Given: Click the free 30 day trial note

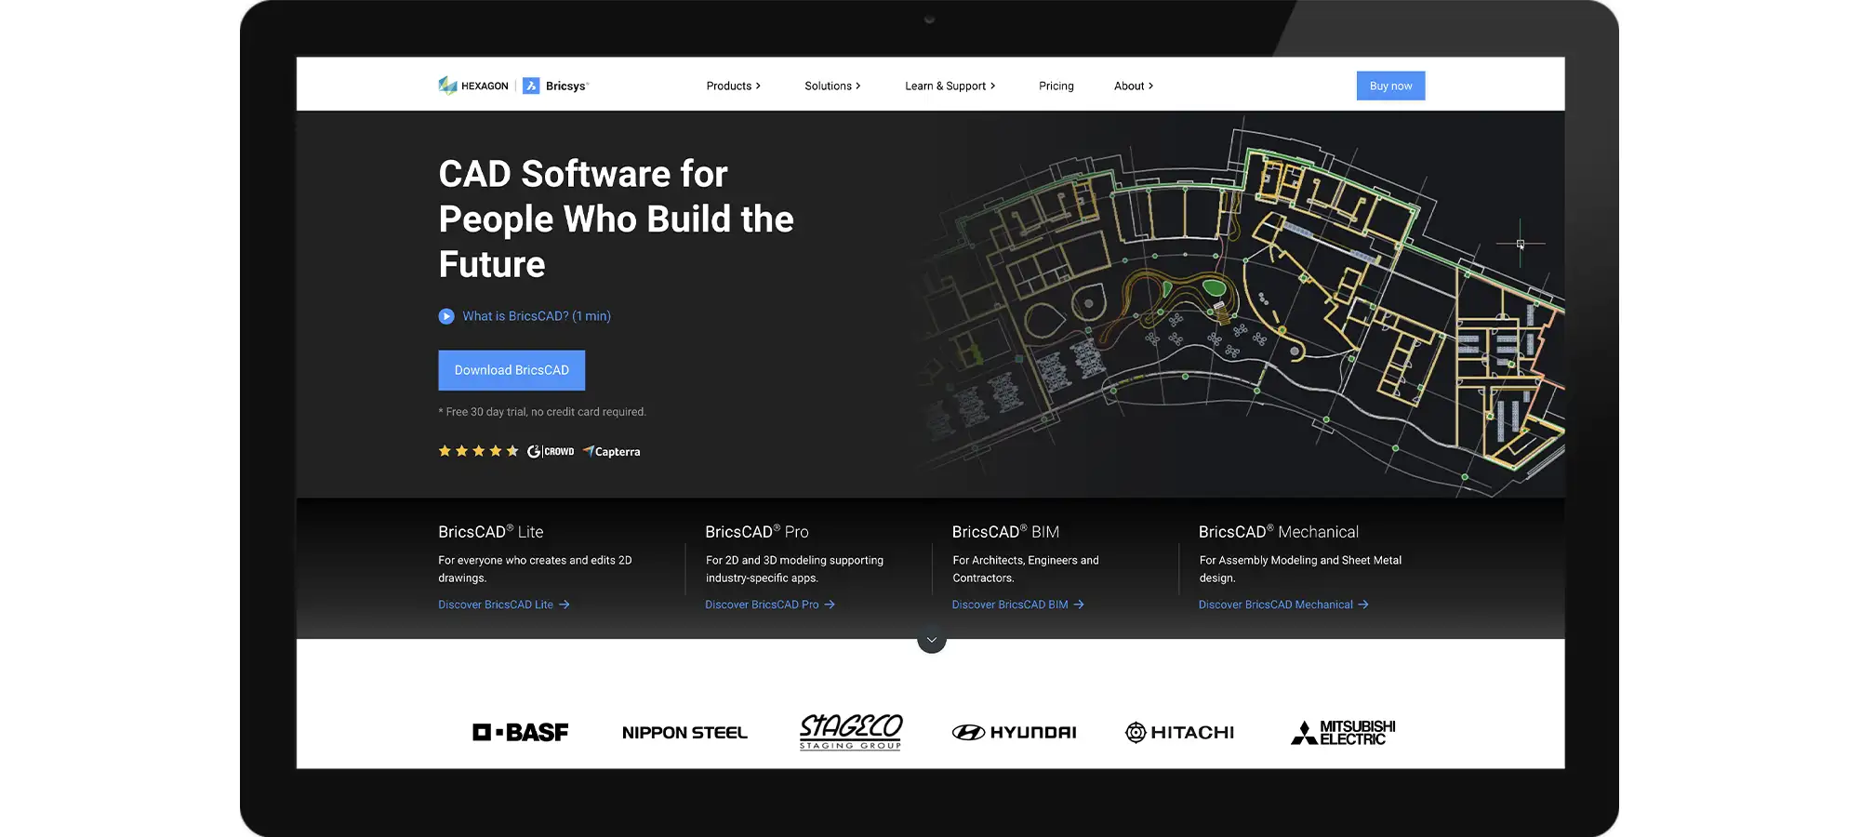Looking at the screenshot, I should 542,412.
